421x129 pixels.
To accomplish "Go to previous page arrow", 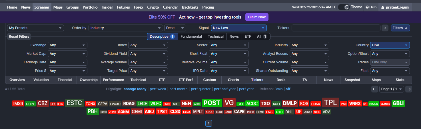I will coord(375,89).
